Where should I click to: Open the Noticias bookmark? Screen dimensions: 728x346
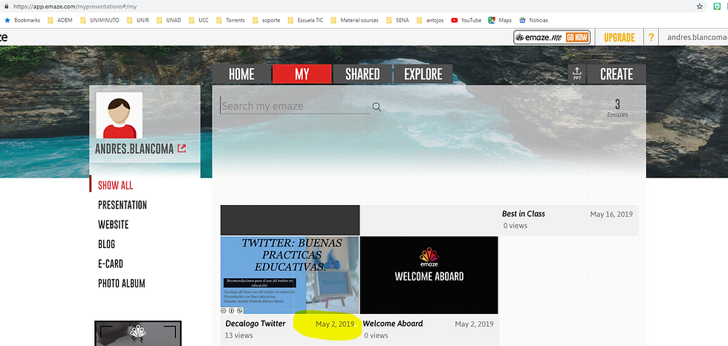tap(533, 20)
